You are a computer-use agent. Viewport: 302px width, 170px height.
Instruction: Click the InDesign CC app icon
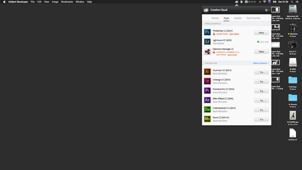[207, 81]
